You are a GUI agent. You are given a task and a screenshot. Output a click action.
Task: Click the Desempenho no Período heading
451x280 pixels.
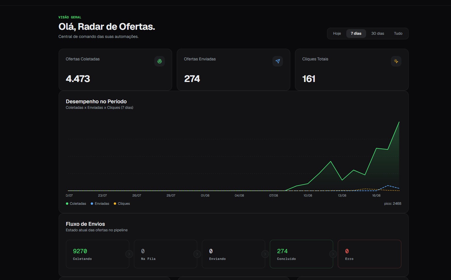(x=96, y=101)
